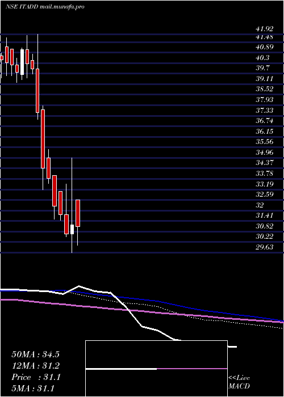284x397 pixels.
Task: Click the 35.56 price axis label
Action: coord(265,142)
